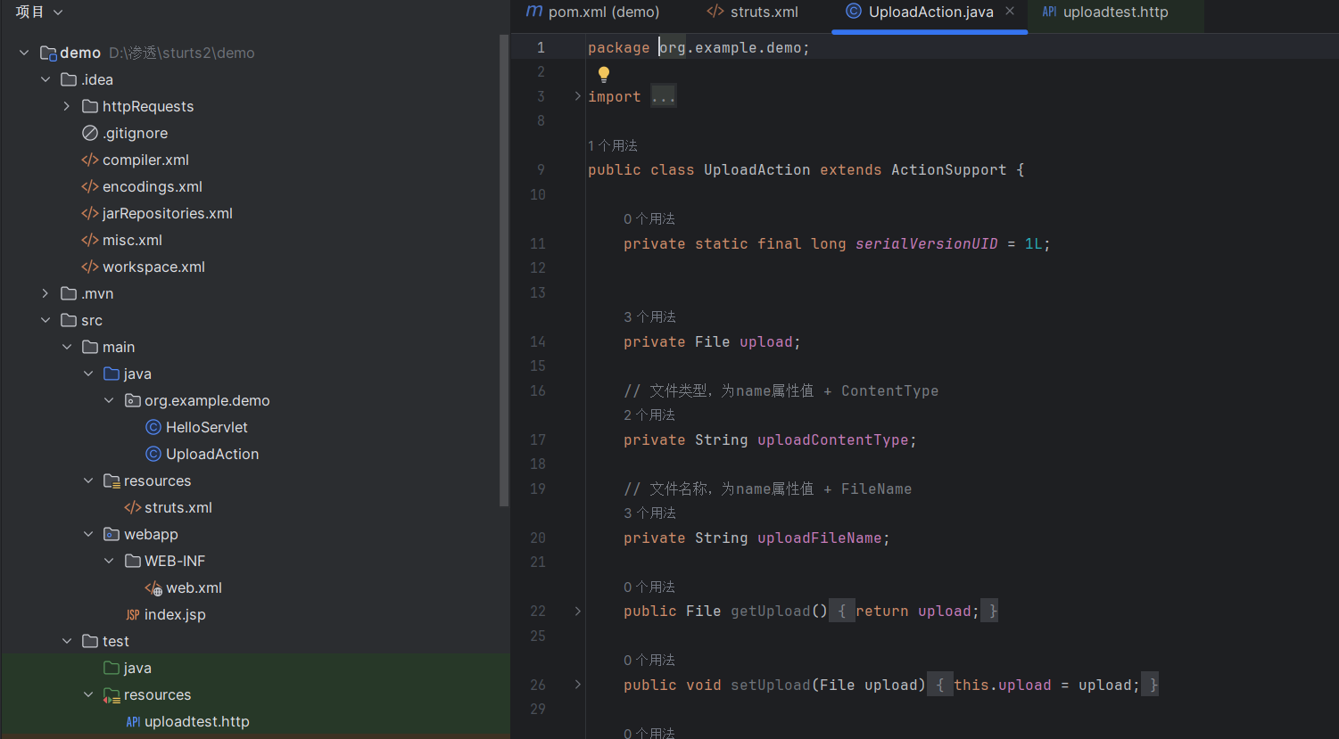This screenshot has height=739, width=1339.
Task: Click the API icon of uploadtest.http in tree
Action: click(x=133, y=721)
